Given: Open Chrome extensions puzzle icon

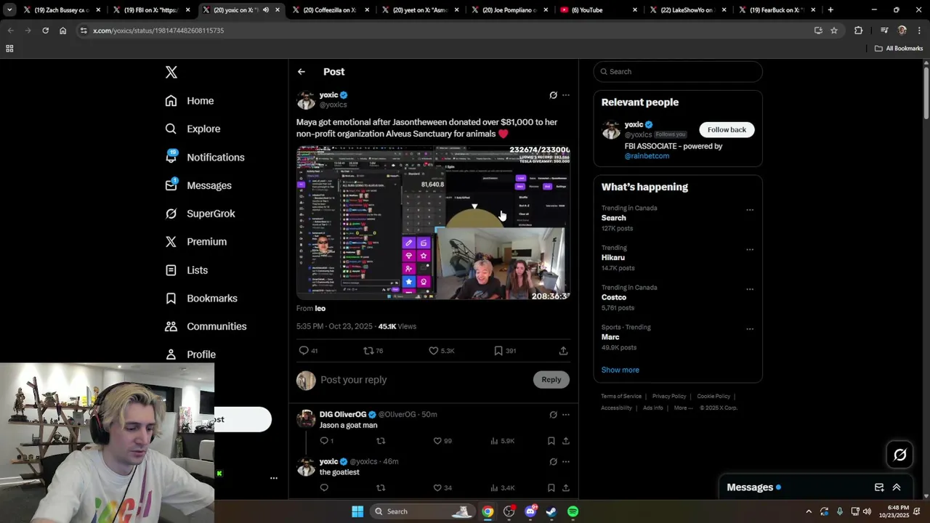Looking at the screenshot, I should (x=858, y=31).
